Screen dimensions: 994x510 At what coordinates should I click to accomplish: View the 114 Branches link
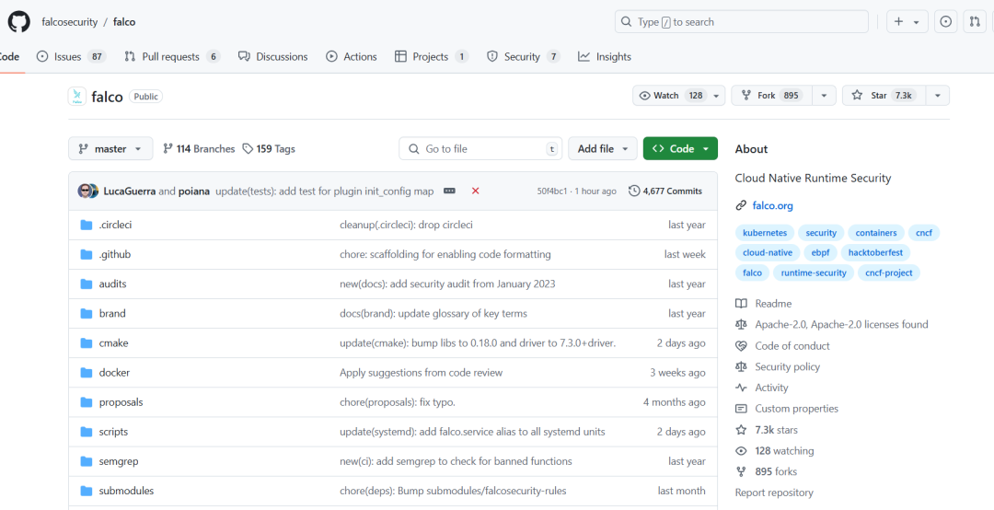[199, 149]
